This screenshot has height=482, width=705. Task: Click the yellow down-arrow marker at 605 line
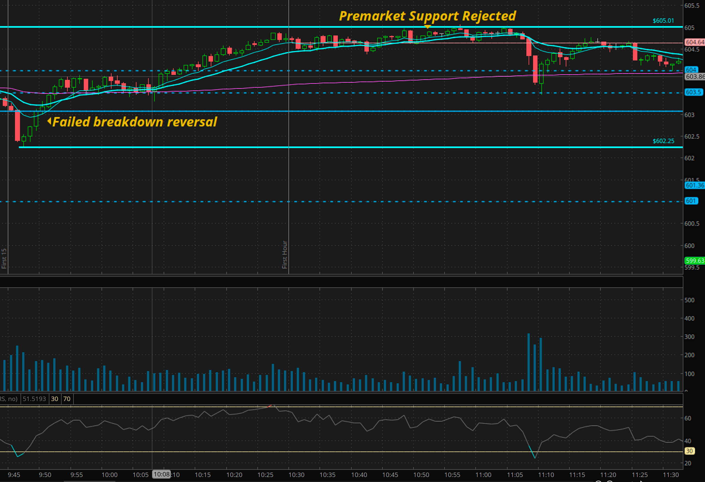[x=427, y=27]
